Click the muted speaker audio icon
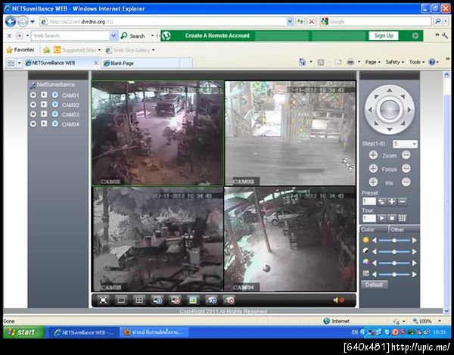Image resolution: width=454 pixels, height=355 pixels. coord(338,300)
